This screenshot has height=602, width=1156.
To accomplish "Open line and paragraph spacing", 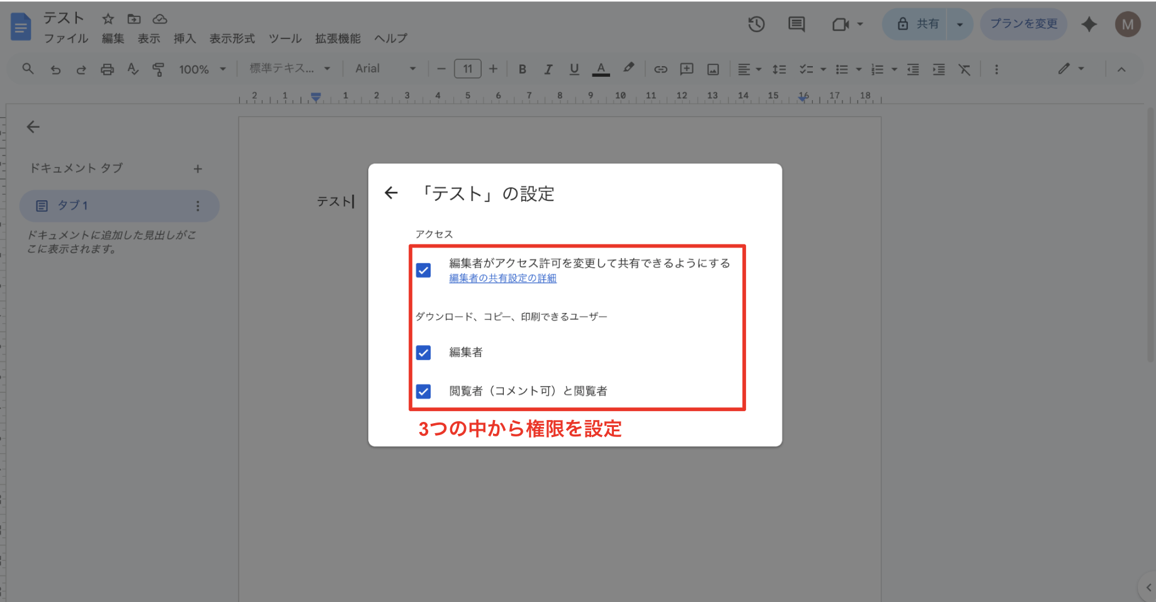I will 779,69.
